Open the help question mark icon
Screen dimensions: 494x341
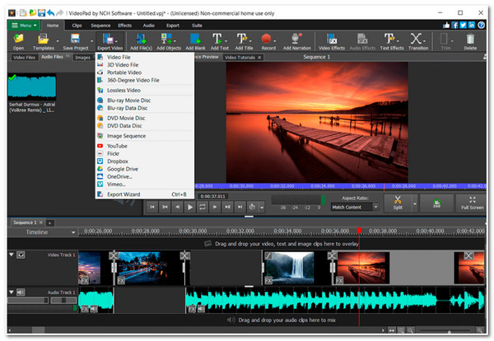pos(481,26)
